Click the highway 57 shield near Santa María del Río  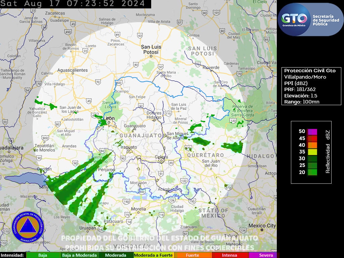(x=161, y=66)
